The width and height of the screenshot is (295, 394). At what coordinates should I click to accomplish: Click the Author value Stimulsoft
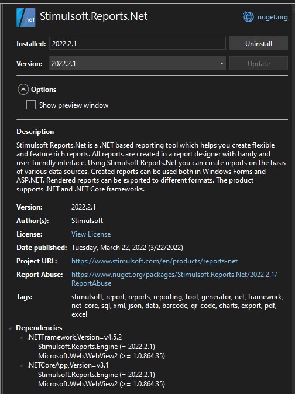(87, 221)
